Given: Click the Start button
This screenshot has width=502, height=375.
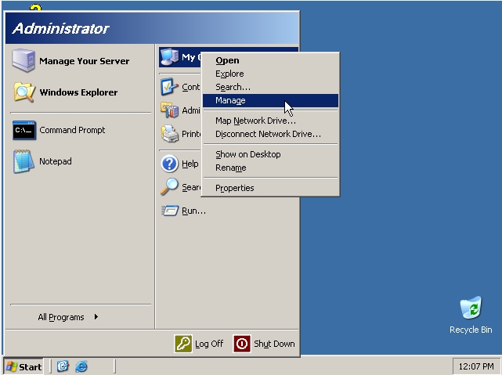Looking at the screenshot, I should (x=23, y=366).
